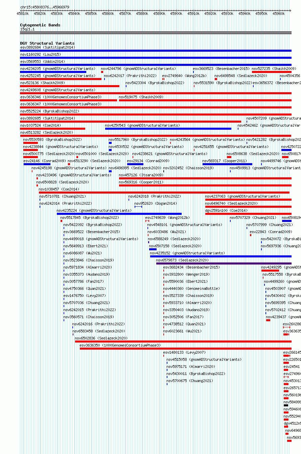The height and width of the screenshot is (454, 301).
Task: Open nsv569316 (Cooper2011) variant label
Action: click(141, 182)
